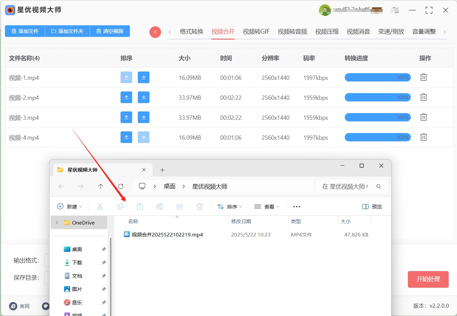Viewport: 457px width, 316px height.
Task: Open the 排序 sort dropdown in Explorer
Action: [229, 207]
